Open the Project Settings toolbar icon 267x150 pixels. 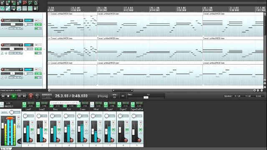coord(19,2)
